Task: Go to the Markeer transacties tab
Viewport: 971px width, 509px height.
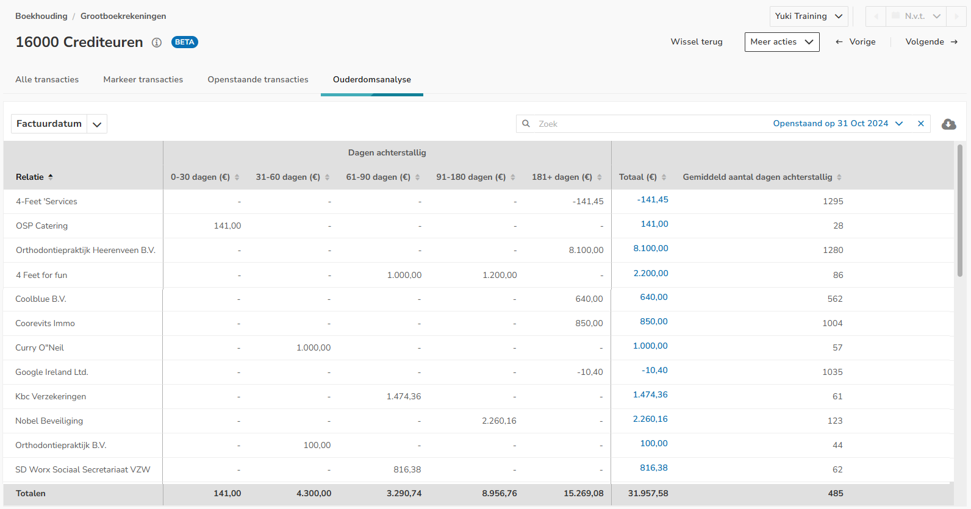Action: point(143,80)
